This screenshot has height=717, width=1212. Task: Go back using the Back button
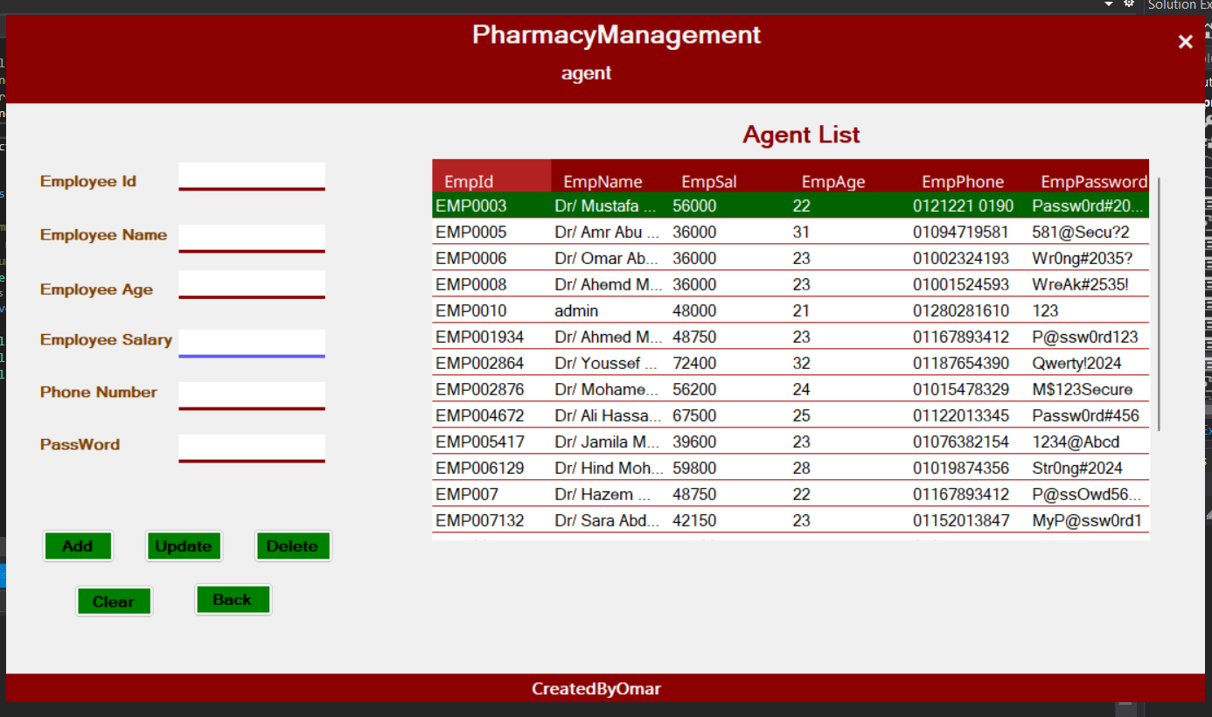click(233, 600)
